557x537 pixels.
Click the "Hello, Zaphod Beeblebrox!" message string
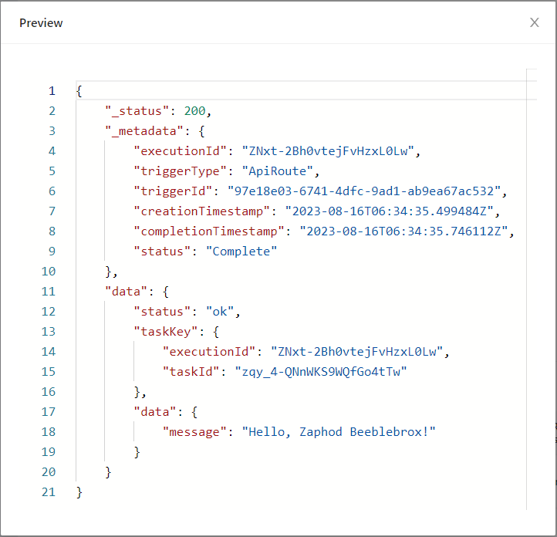pyautogui.click(x=339, y=432)
